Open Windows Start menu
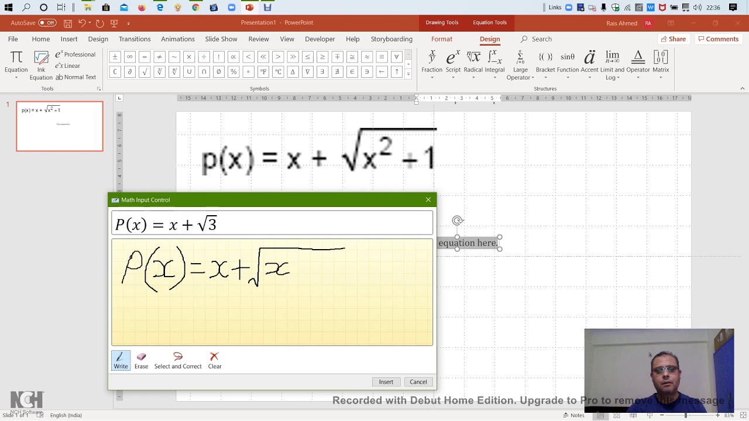The width and height of the screenshot is (749, 421). point(8,8)
